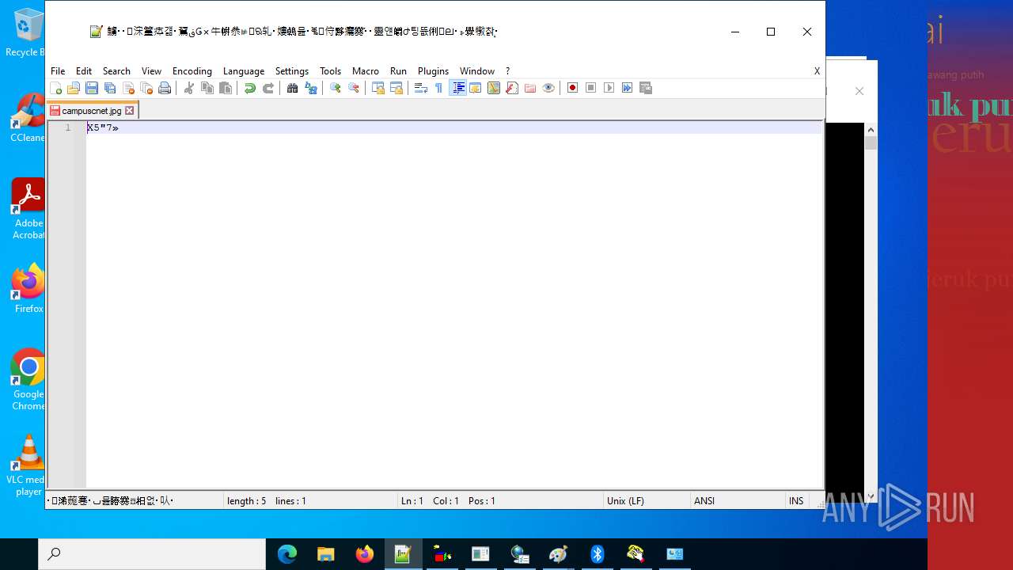Click the Redo toolbar icon
Screen dimensions: 1013x570
coord(268,88)
